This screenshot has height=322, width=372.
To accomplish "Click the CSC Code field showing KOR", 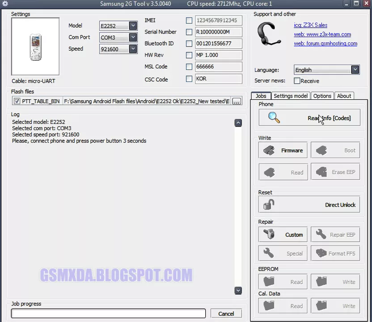I will coord(219,79).
